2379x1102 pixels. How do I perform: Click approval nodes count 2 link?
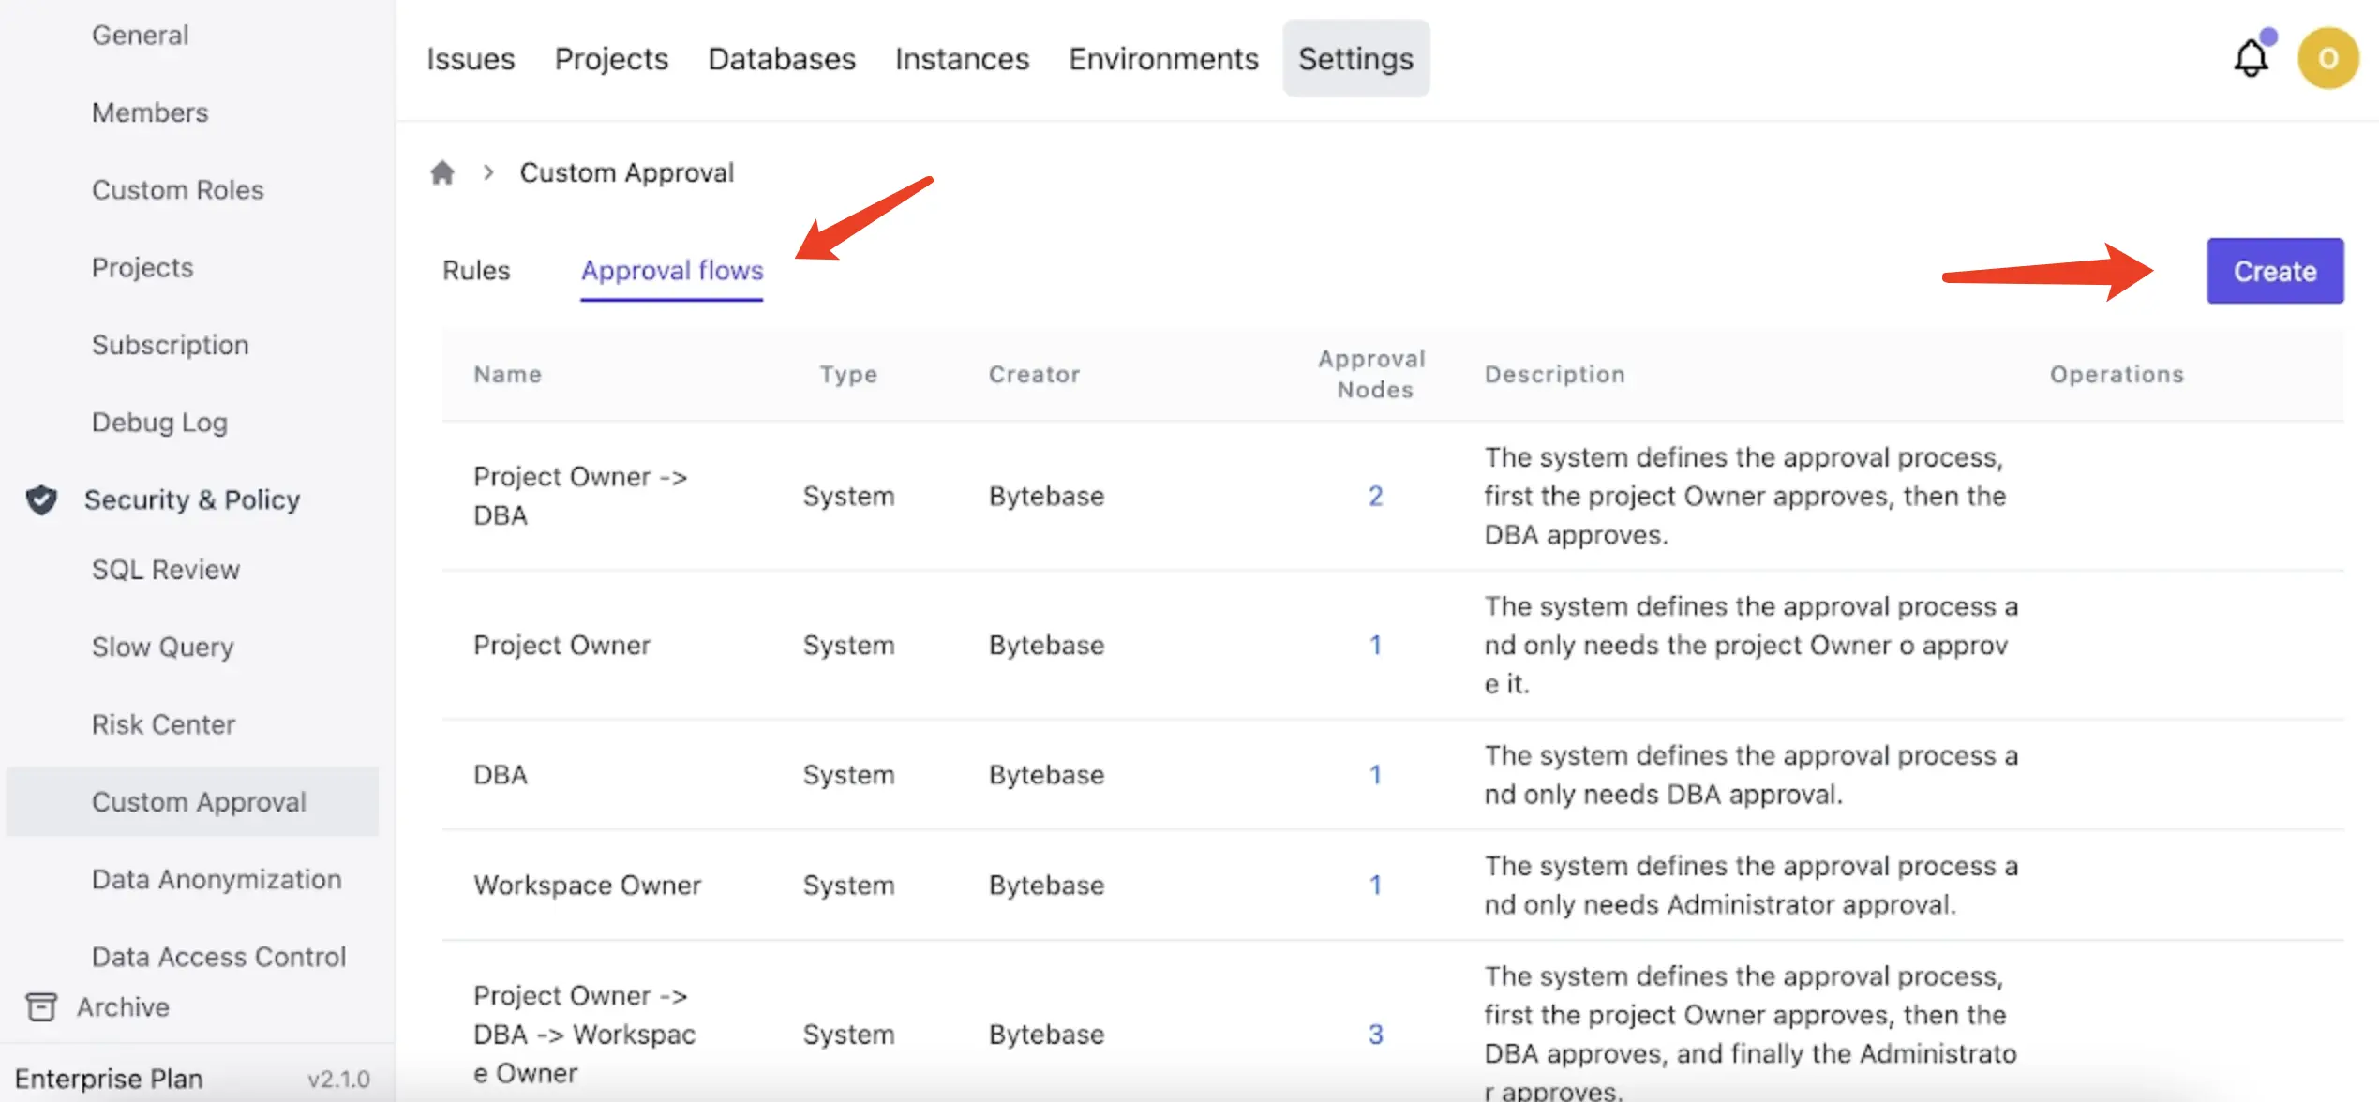coord(1374,496)
